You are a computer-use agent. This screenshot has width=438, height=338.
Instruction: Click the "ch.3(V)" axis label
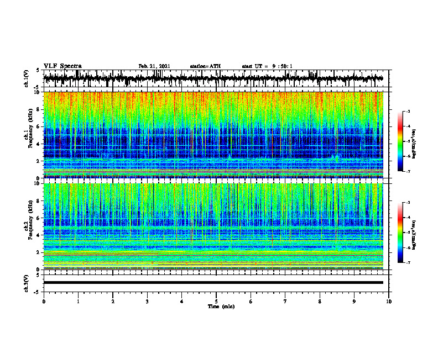(x=27, y=284)
